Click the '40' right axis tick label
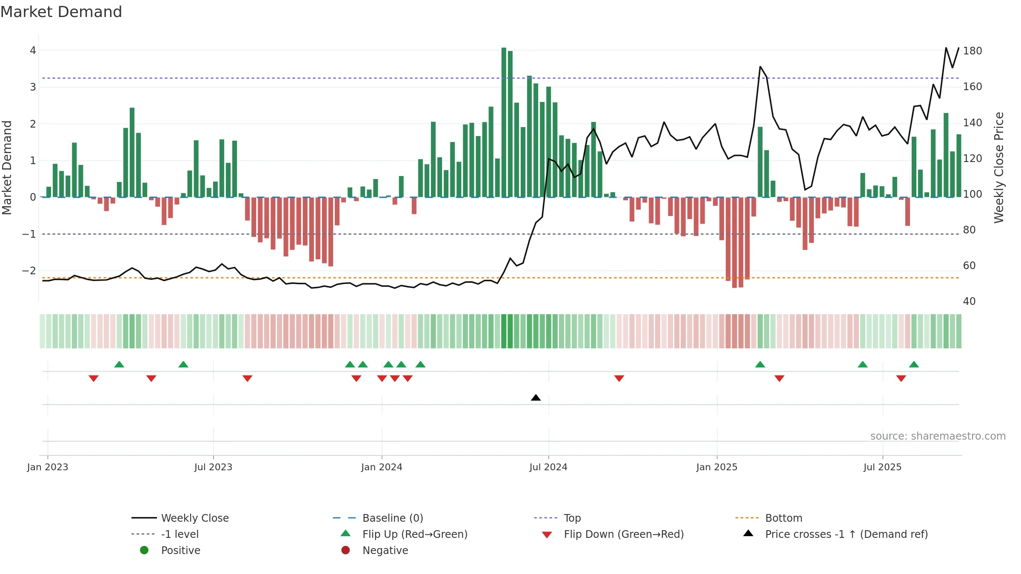This screenshot has width=1021, height=574. [x=970, y=301]
